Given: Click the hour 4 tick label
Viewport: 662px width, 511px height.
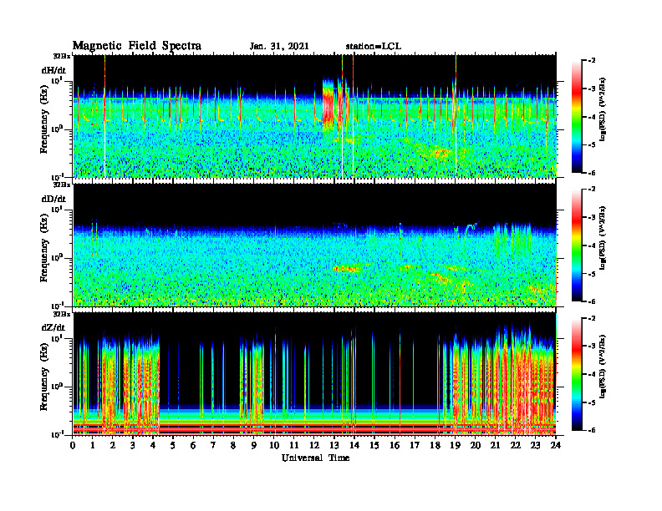Looking at the screenshot, I should coord(153,445).
